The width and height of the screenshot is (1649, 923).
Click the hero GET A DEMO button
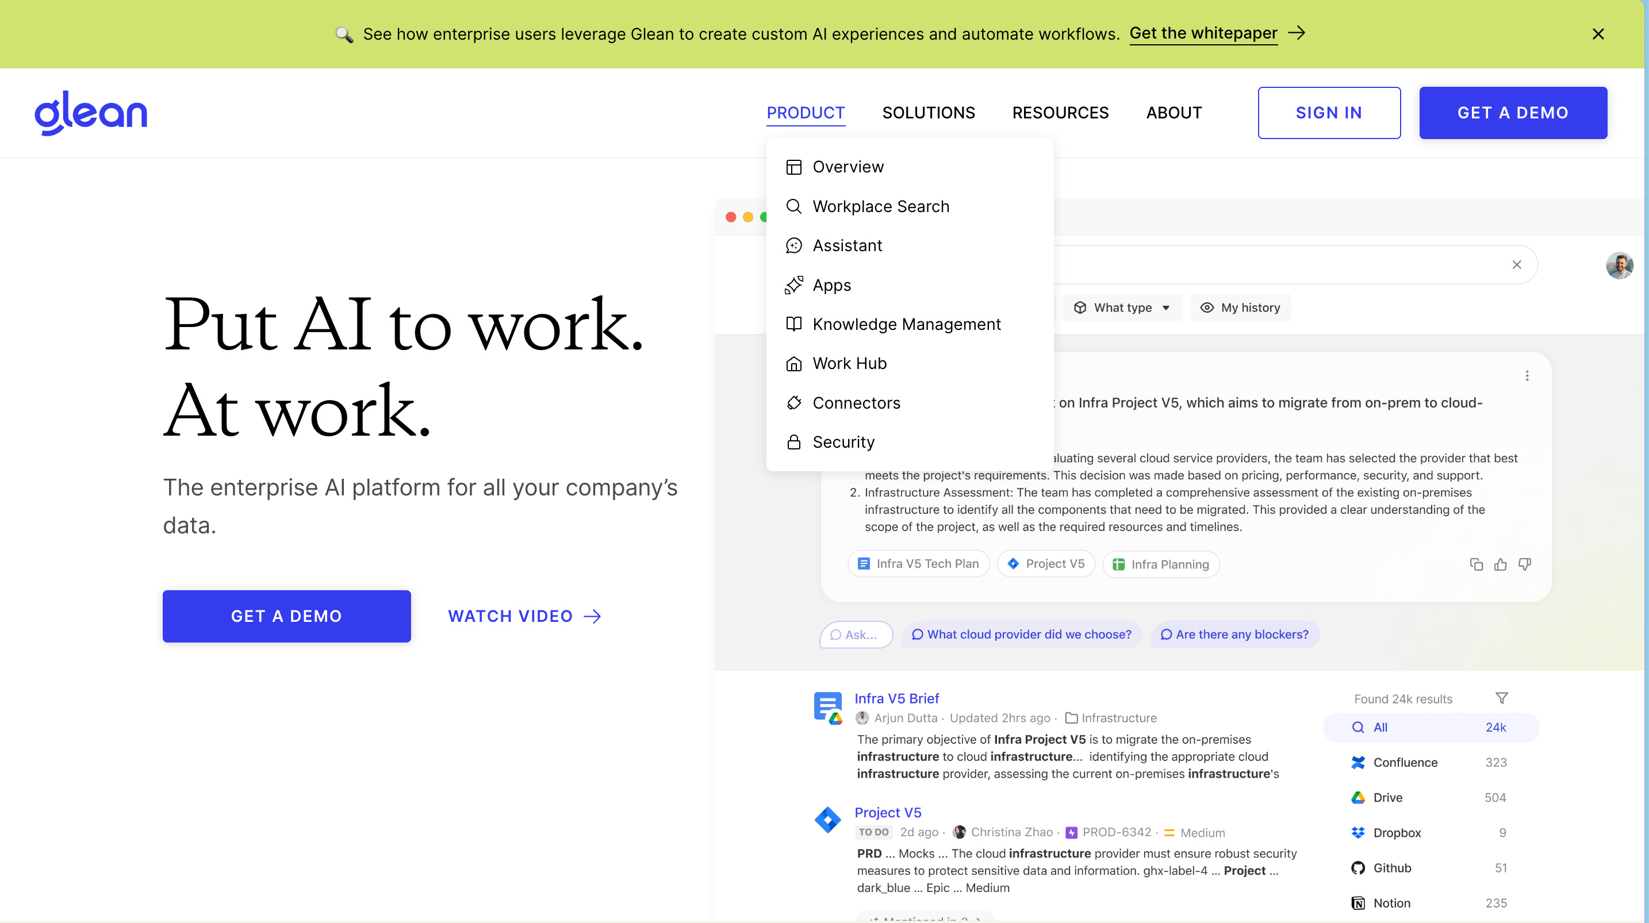pyautogui.click(x=286, y=616)
